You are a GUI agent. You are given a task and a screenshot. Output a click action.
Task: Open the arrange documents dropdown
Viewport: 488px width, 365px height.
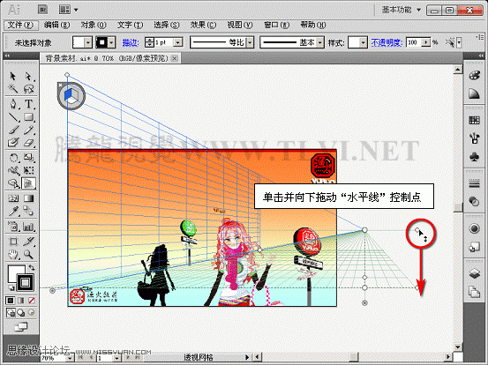69,10
